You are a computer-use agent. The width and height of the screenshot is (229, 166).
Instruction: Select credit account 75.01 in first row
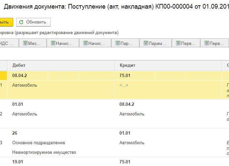click(125, 75)
